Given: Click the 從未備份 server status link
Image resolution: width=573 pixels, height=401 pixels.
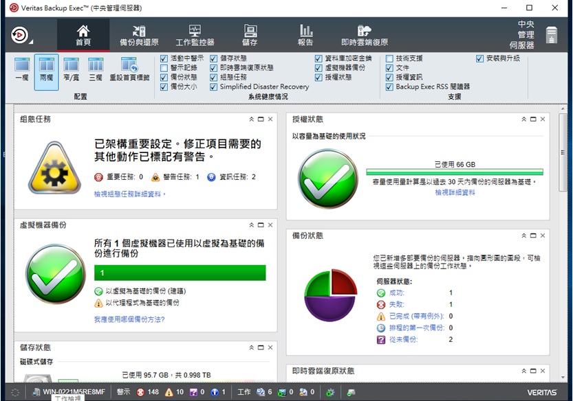Looking at the screenshot, I should click(x=403, y=340).
